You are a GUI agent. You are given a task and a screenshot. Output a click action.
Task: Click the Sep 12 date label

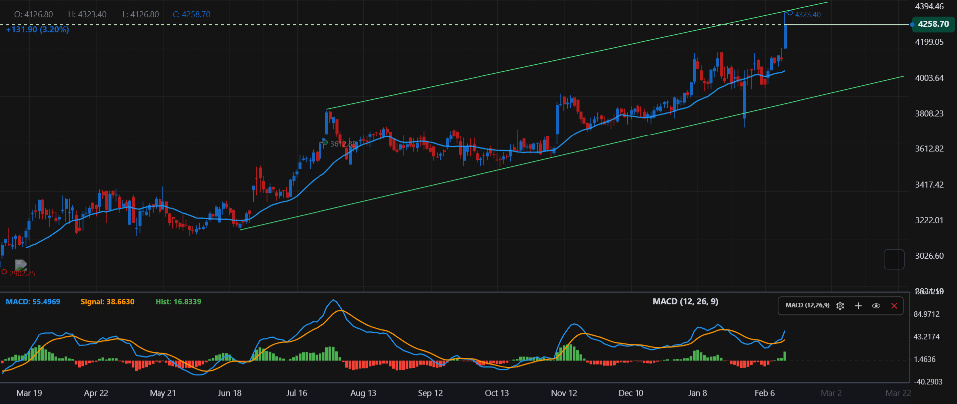(431, 393)
